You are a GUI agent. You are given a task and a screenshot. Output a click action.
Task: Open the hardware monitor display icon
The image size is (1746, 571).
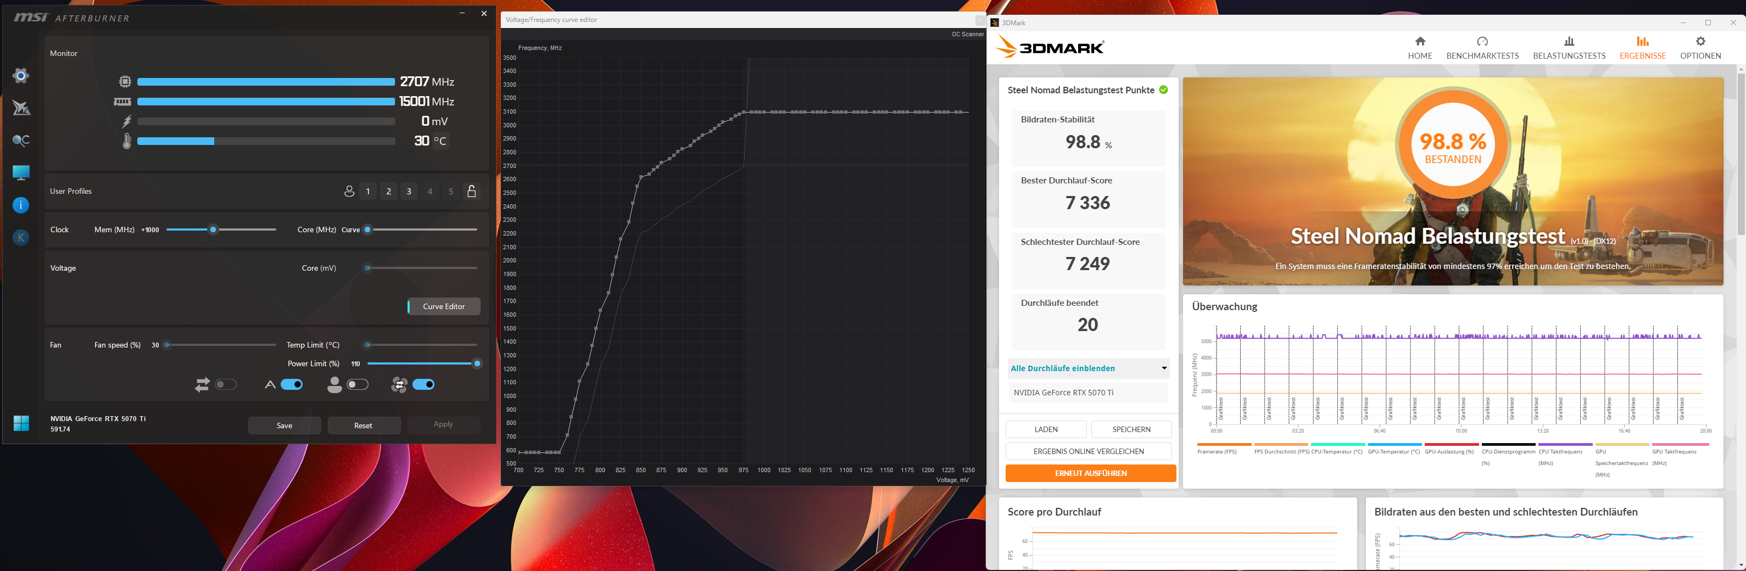[x=21, y=173]
